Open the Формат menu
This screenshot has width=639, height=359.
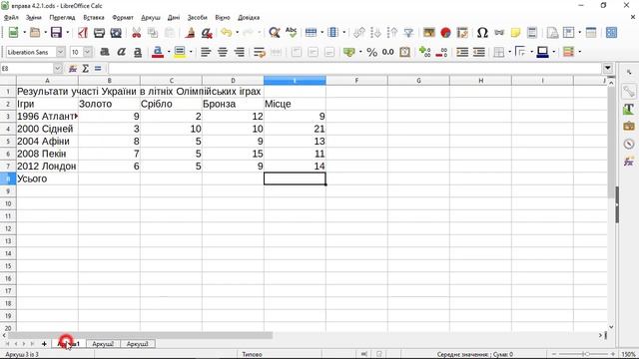pyautogui.click(x=123, y=18)
